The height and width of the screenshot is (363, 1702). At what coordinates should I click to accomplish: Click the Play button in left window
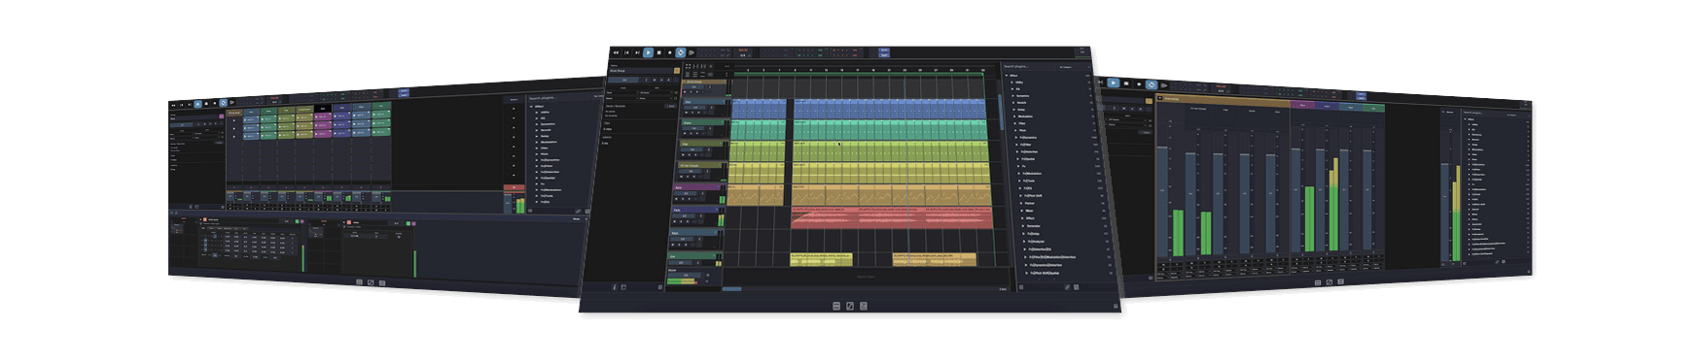tap(197, 103)
